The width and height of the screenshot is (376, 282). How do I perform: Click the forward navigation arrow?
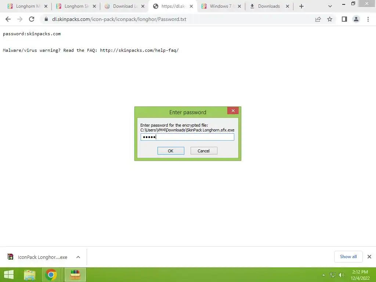(20, 19)
